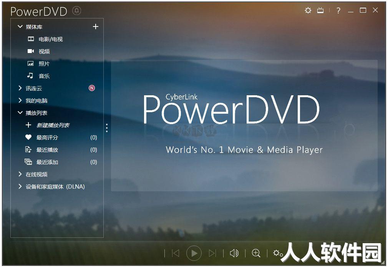This screenshot has width=388, height=267.
Task: Click the (0) count beside 最近播放
Action: (93, 150)
